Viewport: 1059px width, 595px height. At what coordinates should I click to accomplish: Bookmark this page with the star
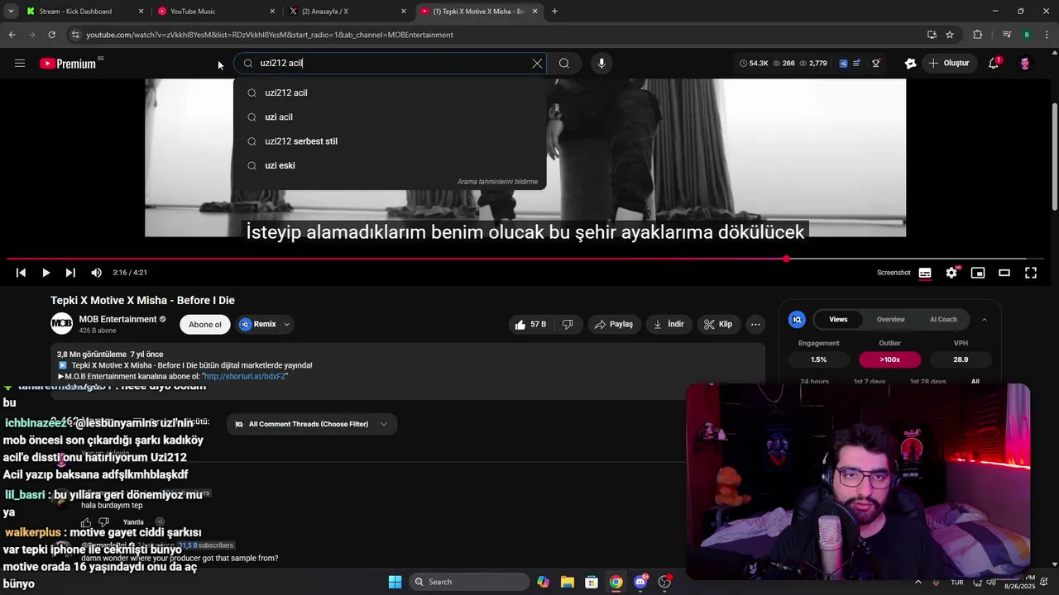click(x=950, y=35)
